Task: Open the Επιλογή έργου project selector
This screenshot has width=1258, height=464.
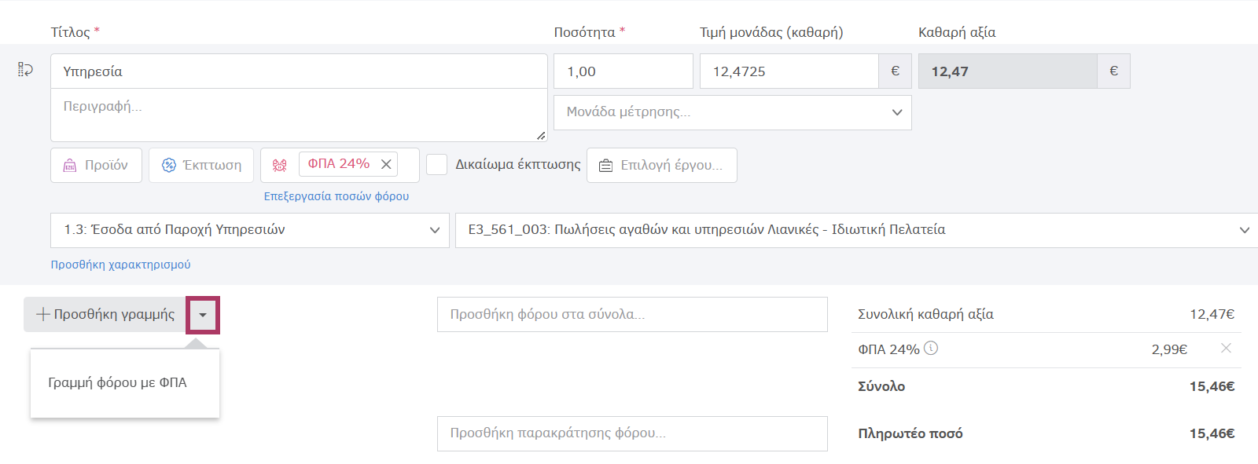Action: point(662,165)
